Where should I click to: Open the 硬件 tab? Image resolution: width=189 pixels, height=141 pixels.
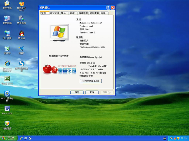[x=64, y=13]
